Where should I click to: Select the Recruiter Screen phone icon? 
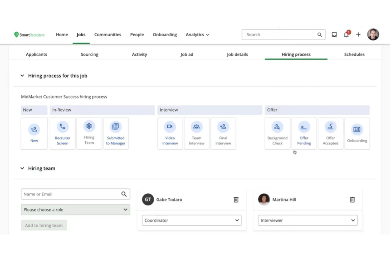click(x=62, y=127)
